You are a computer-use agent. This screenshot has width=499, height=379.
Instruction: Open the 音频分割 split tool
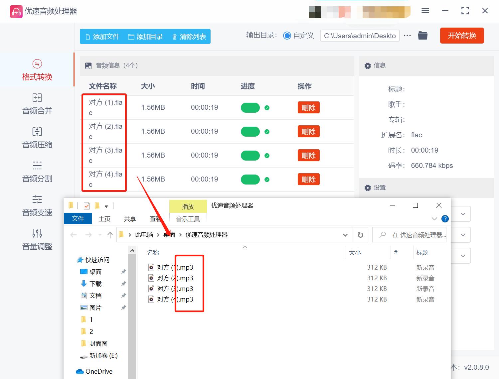(37, 172)
